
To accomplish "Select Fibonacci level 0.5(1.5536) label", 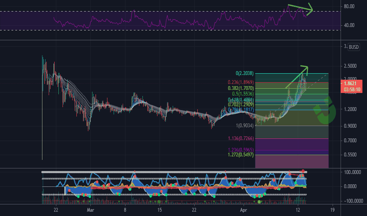I will pyautogui.click(x=243, y=94).
